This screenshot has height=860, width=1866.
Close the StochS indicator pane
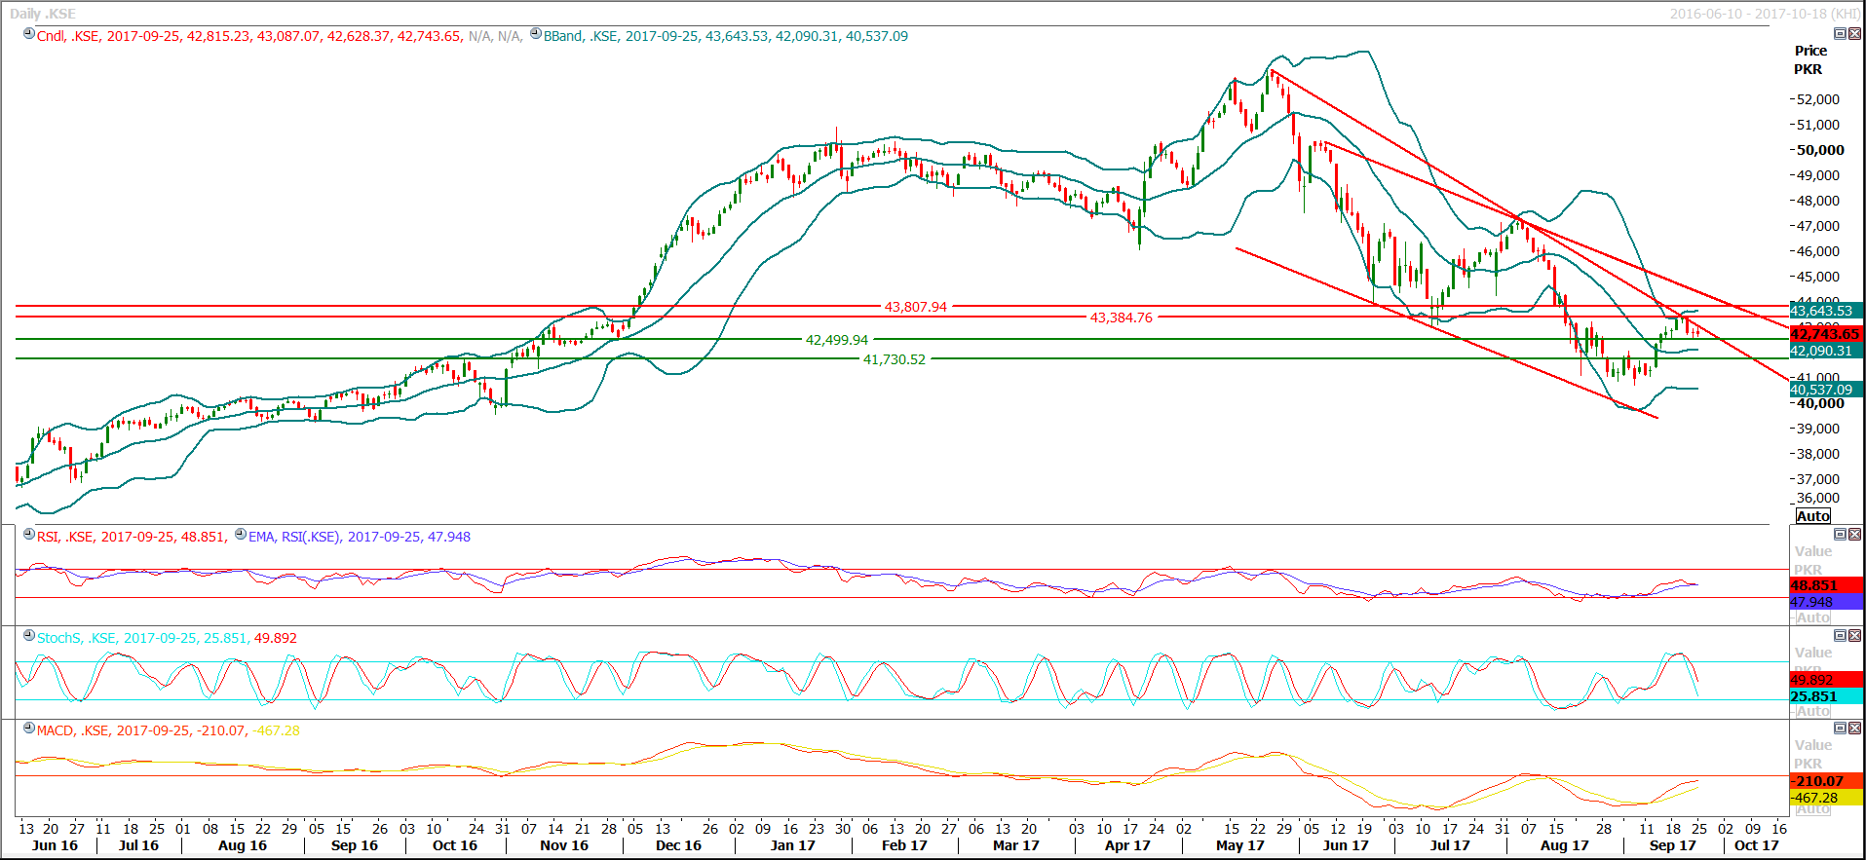click(x=1854, y=635)
